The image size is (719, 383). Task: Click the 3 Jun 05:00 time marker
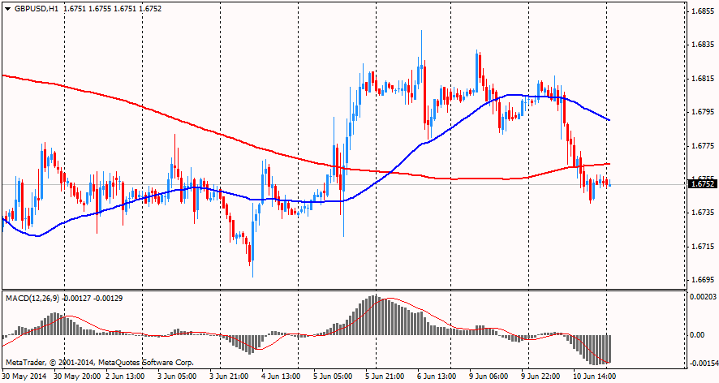coord(176,377)
